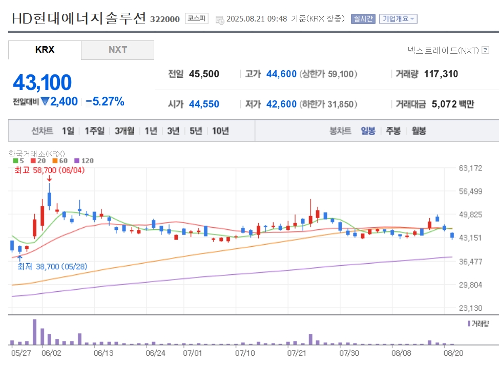Click the 07/30 date on the chart axis
The height and width of the screenshot is (365, 499).
(x=349, y=353)
